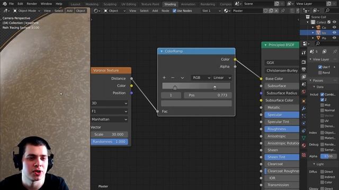This screenshot has width=339, height=190.
Task: Click the outliner search magnifier icon
Action: tap(327, 11)
